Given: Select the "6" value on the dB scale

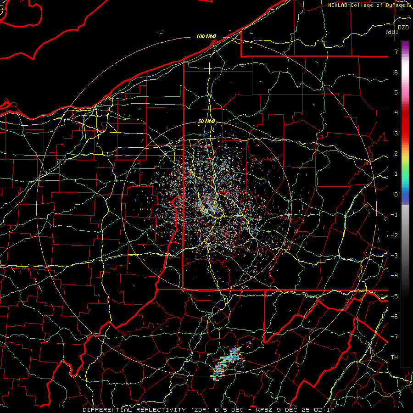Looking at the screenshot, I should point(396,72).
